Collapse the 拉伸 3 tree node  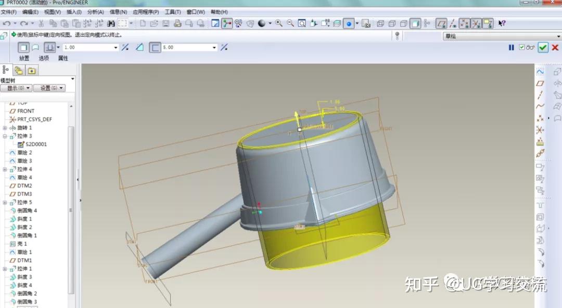(5, 136)
